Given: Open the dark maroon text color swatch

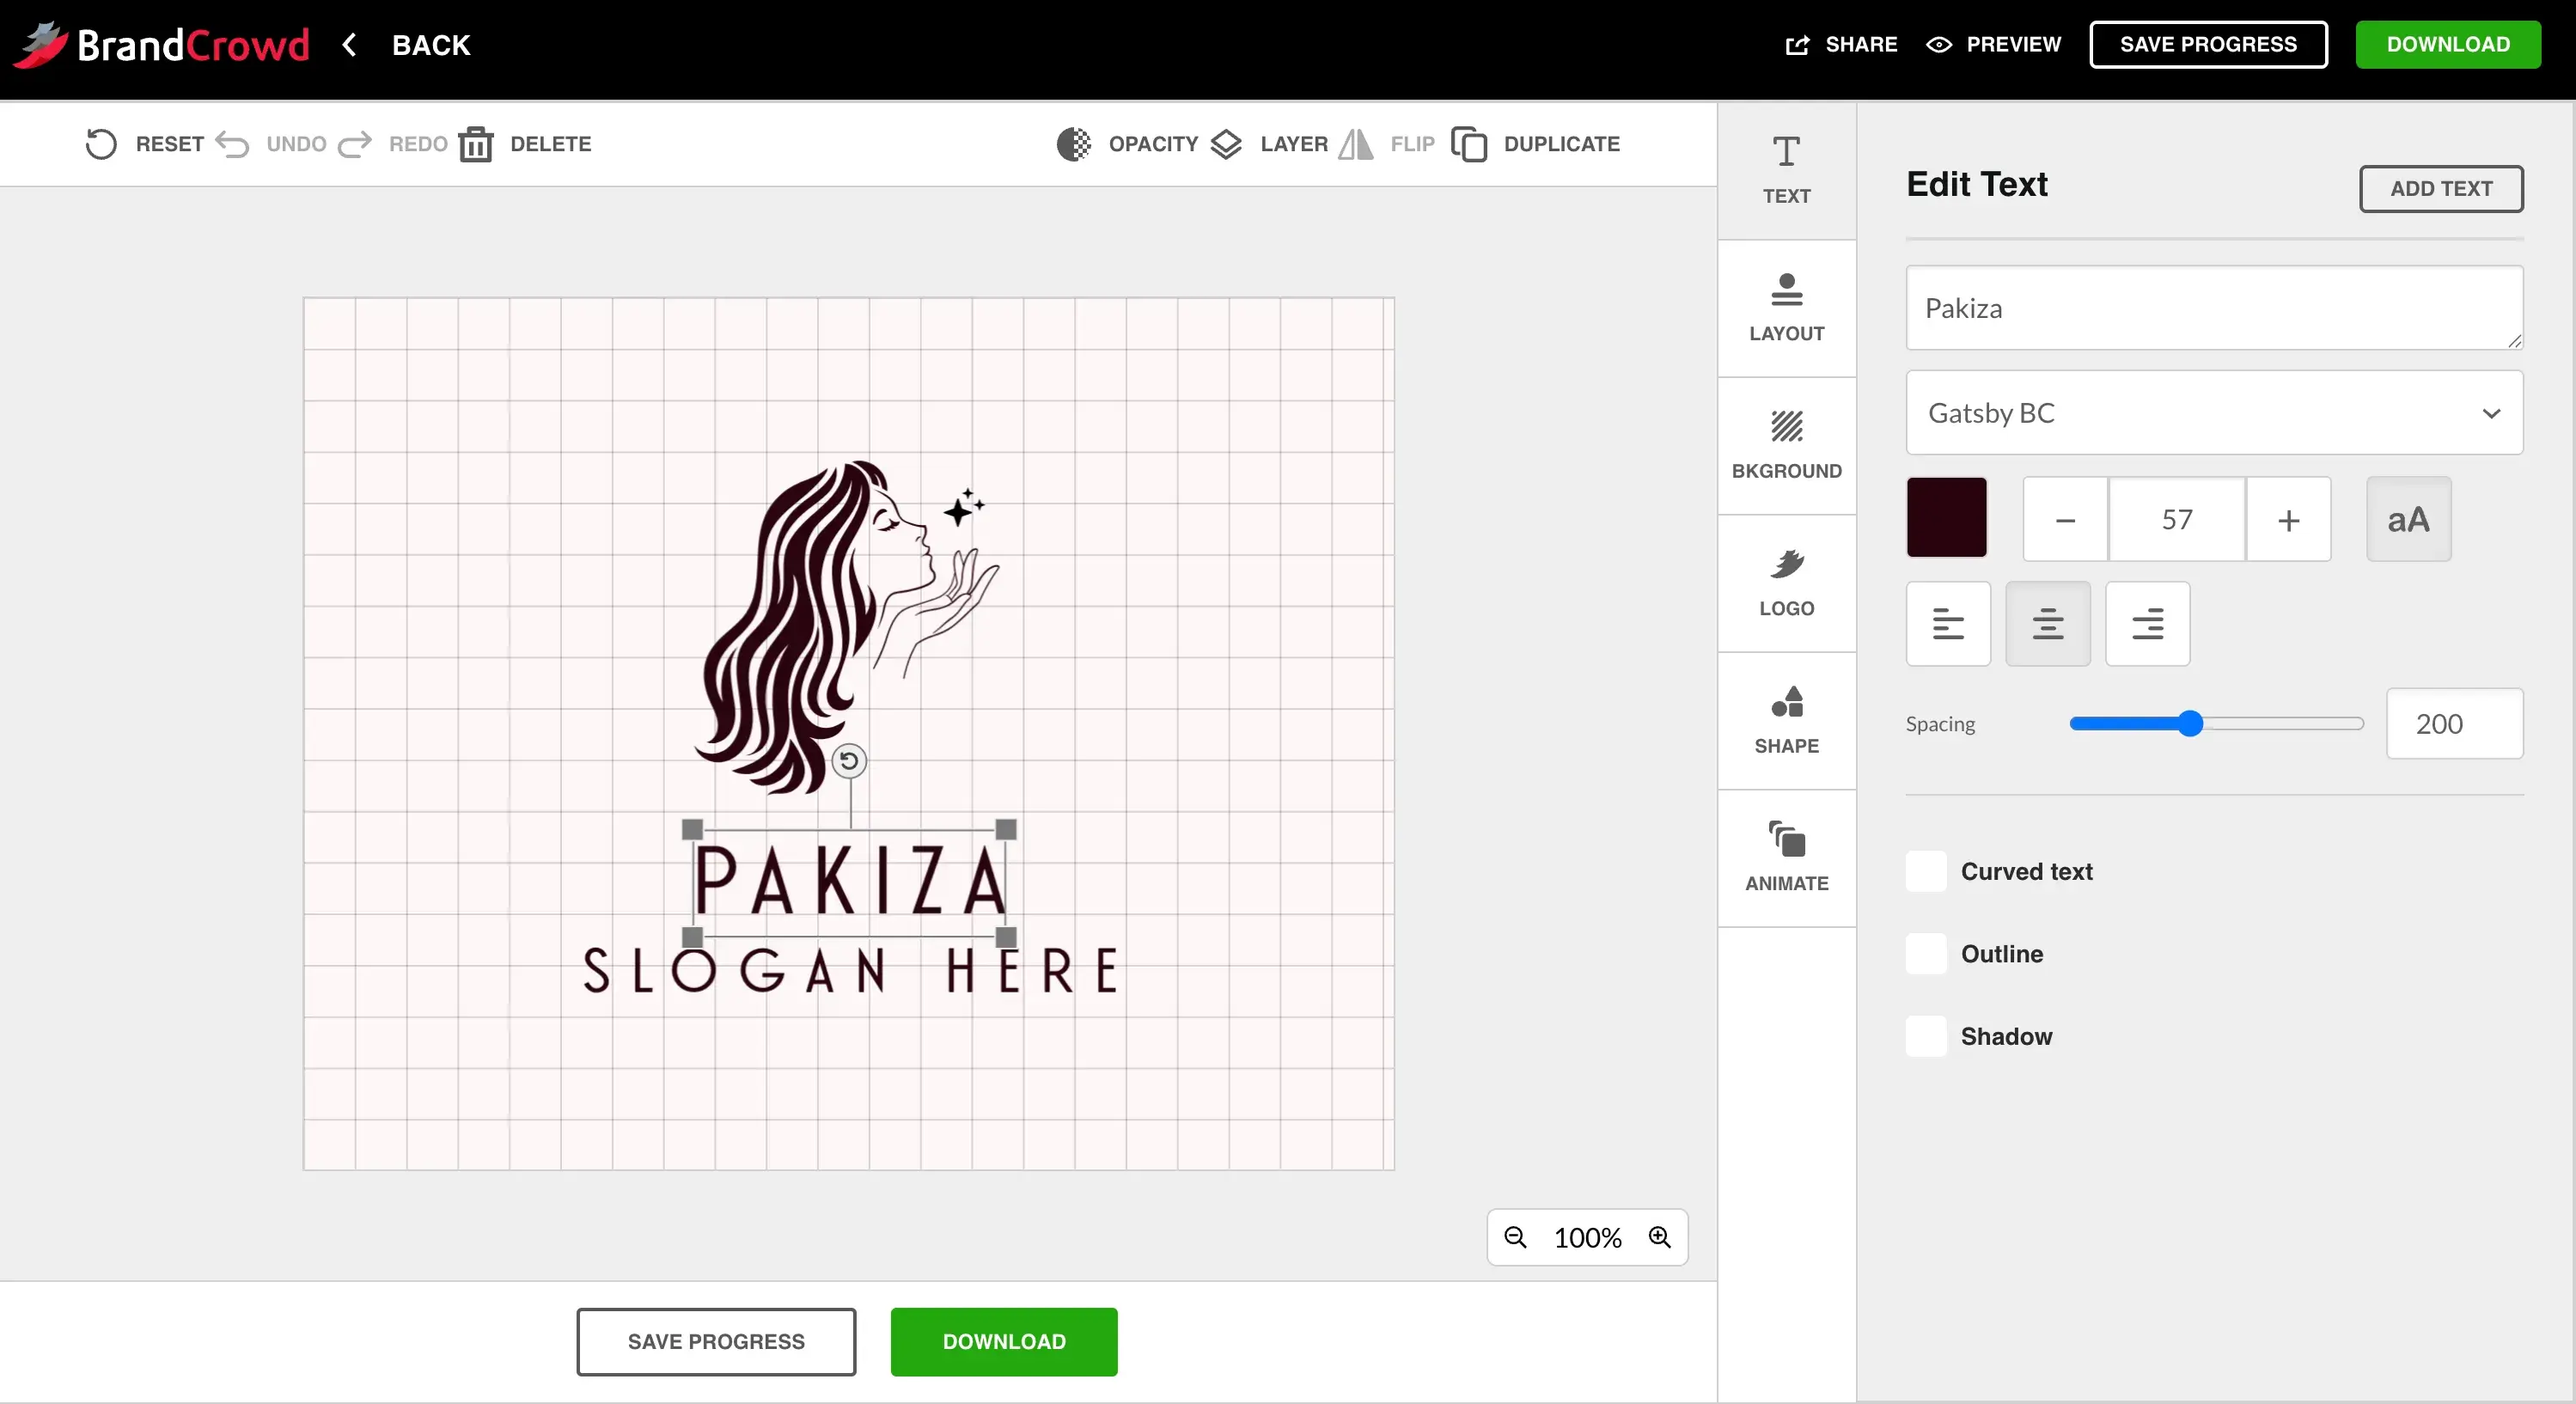Looking at the screenshot, I should tap(1946, 518).
